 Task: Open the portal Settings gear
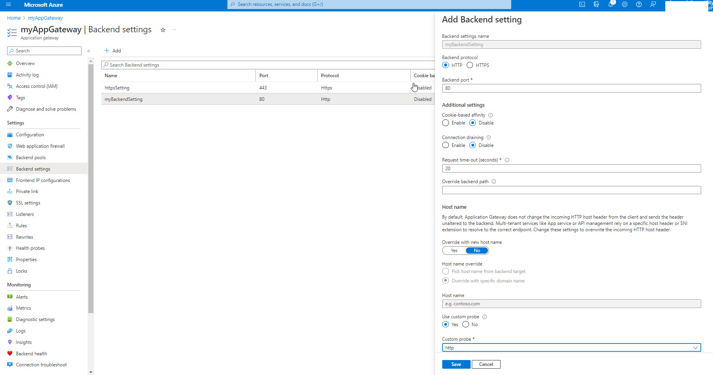tap(625, 5)
